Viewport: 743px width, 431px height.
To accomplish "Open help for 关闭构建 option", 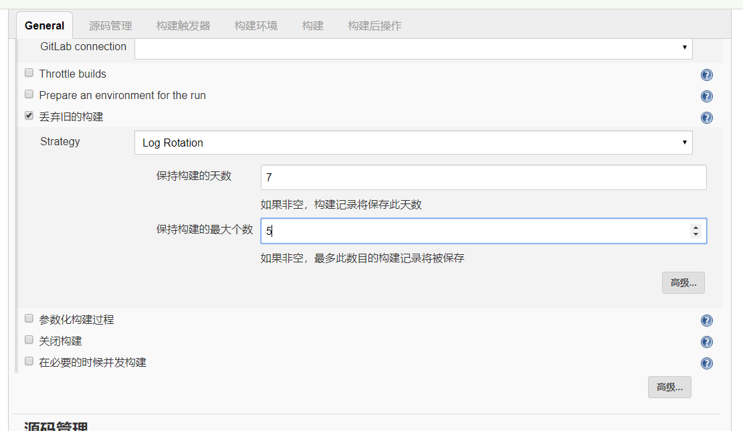I will point(707,342).
